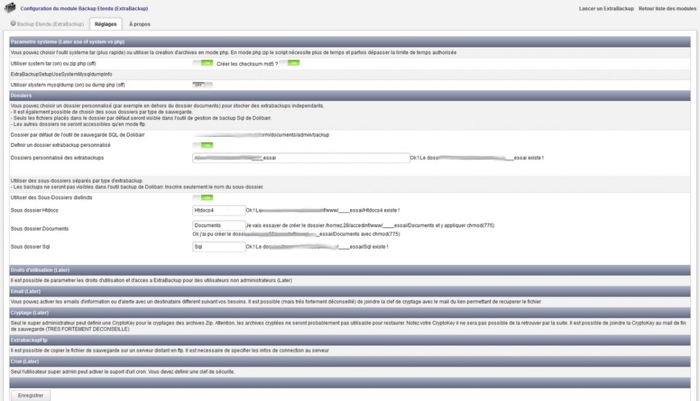Click the Configuration du module Backup Etendu title
The height and width of the screenshot is (401, 700).
pos(84,8)
